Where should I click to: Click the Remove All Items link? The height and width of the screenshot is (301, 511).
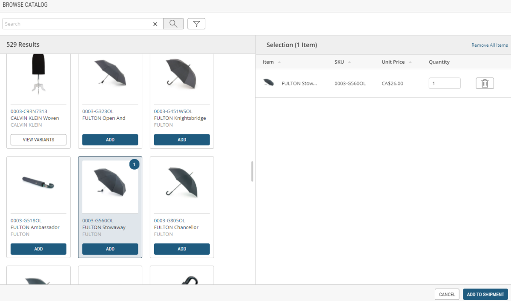pos(489,45)
